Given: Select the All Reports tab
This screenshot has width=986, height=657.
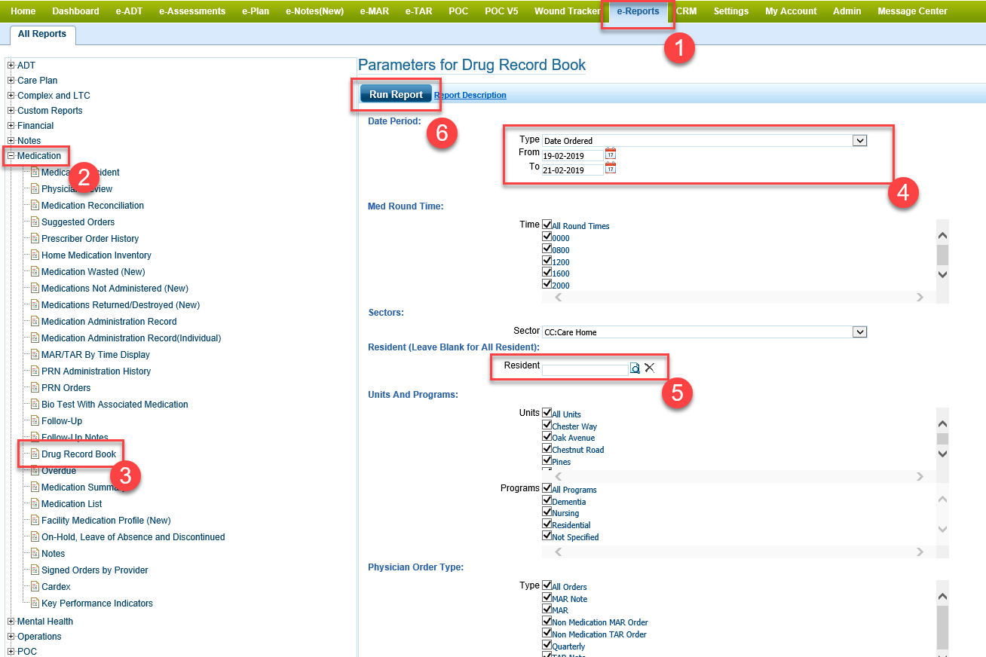Looking at the screenshot, I should click(42, 34).
